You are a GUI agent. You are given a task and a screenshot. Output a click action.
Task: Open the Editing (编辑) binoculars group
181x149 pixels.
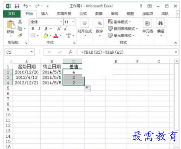click(x=160, y=28)
